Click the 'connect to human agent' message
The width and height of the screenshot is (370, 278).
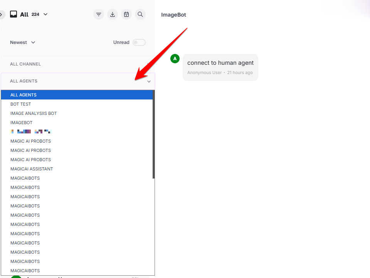click(x=220, y=63)
